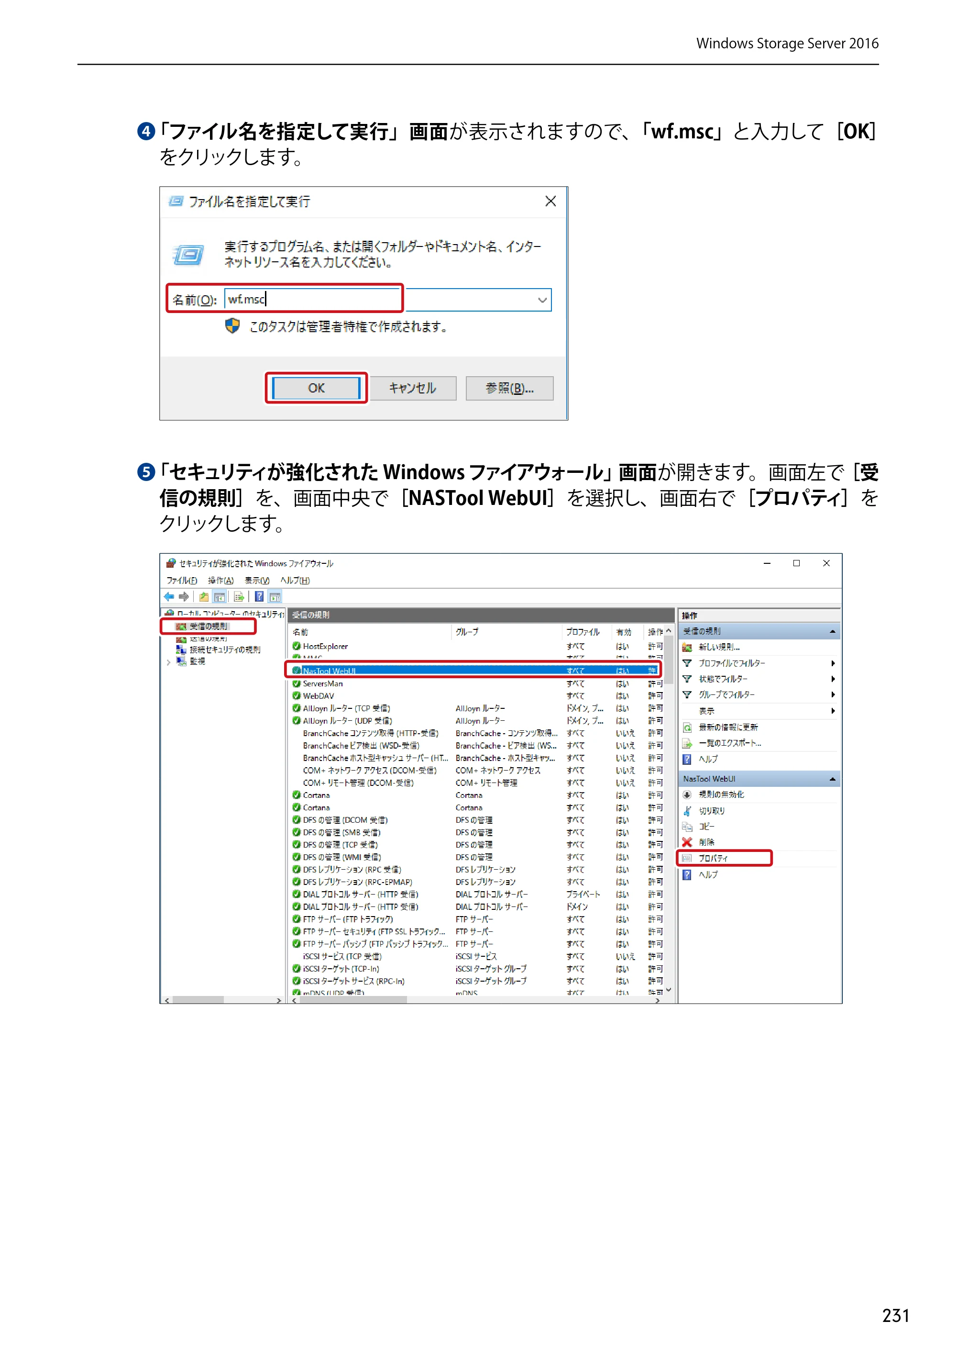Click the プロパティ action link
Screen dimensions: 957x1354
pos(713,858)
